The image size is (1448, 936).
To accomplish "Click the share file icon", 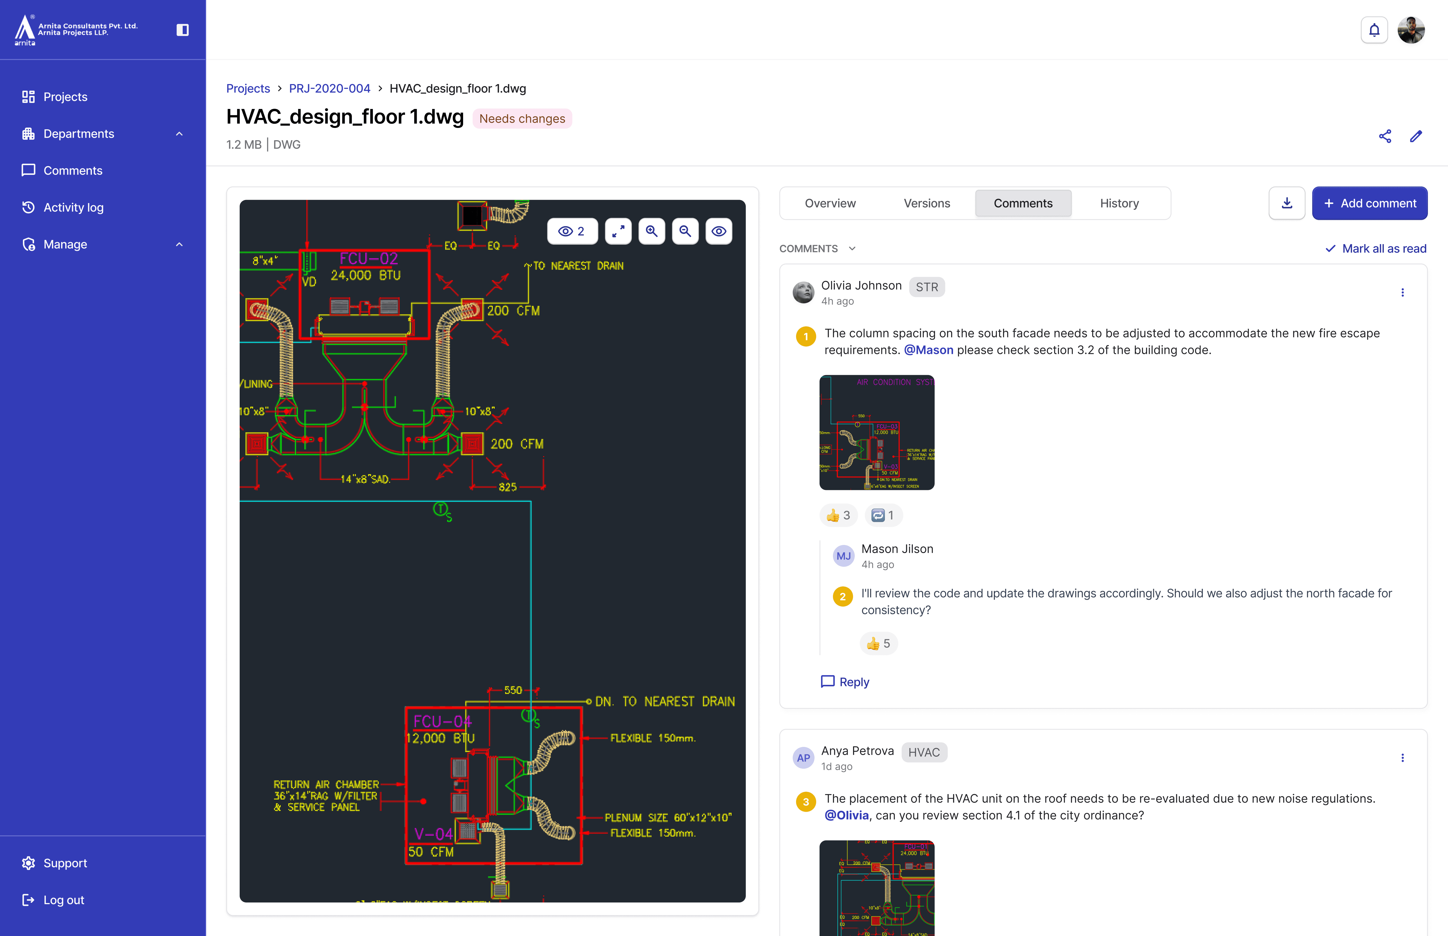I will point(1385,136).
